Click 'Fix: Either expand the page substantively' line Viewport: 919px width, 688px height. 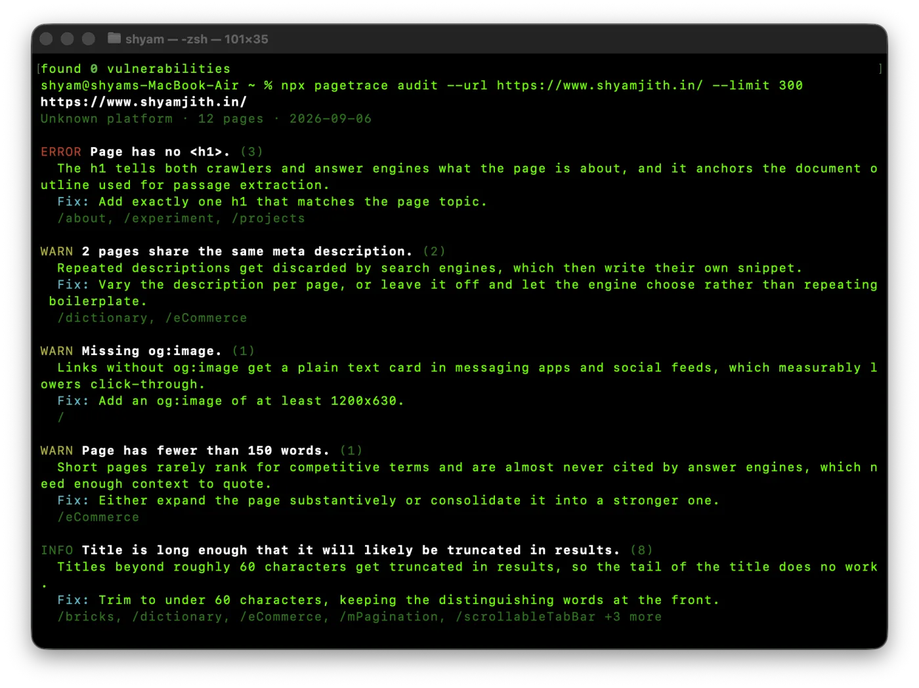(x=388, y=500)
